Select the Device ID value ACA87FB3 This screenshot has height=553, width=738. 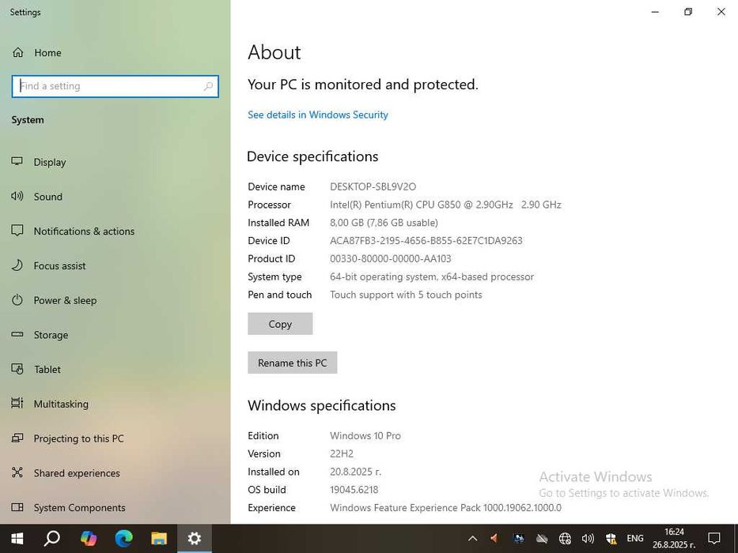pos(426,241)
